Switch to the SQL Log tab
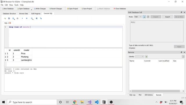 pyautogui.click(x=132, y=95)
